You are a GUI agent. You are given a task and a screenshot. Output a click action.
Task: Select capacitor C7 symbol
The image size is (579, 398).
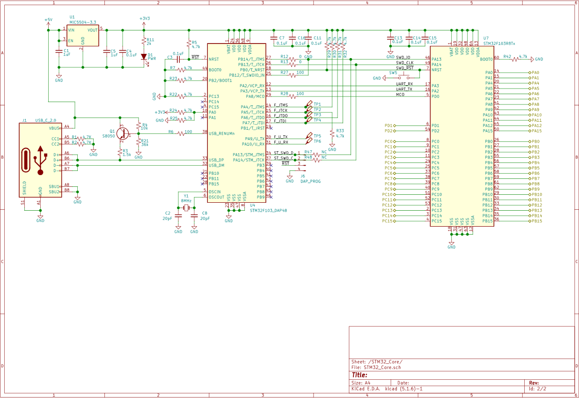(x=274, y=37)
